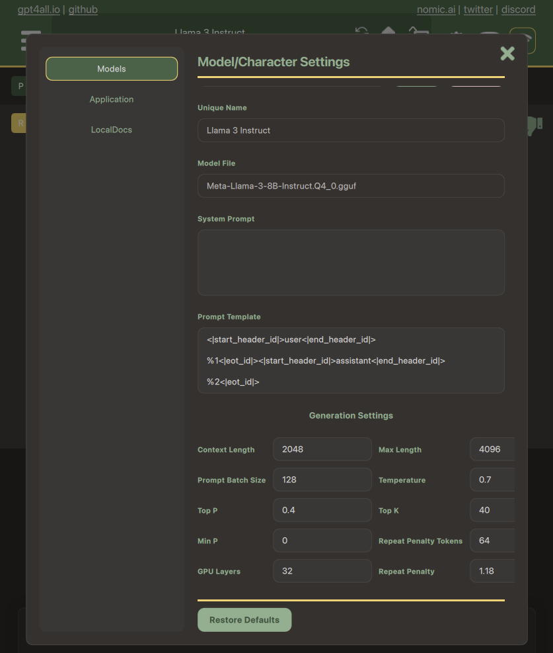Click the template line starting with %1<|eot_id|>
The width and height of the screenshot is (553, 653).
pos(326,361)
